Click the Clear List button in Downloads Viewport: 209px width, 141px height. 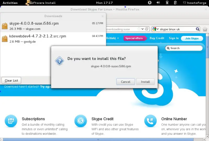coord(11,80)
